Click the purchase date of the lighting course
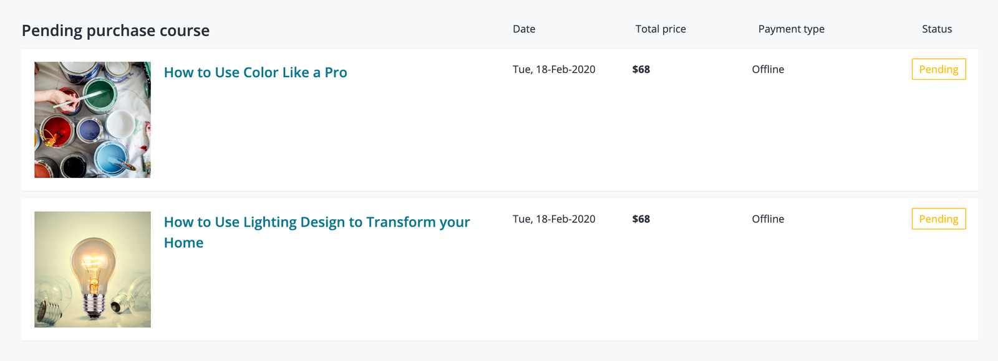This screenshot has width=998, height=361. [x=554, y=219]
